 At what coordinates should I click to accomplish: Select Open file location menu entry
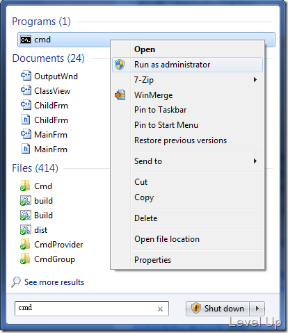(167, 239)
